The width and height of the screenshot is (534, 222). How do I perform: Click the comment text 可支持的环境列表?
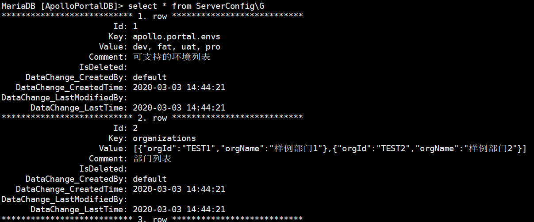[172, 57]
